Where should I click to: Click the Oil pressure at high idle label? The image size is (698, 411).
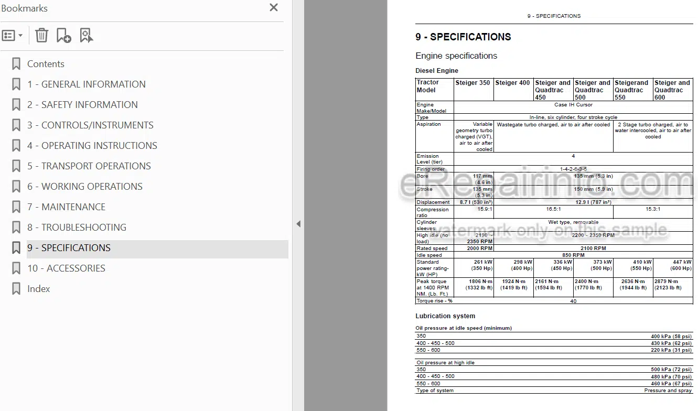pos(445,363)
